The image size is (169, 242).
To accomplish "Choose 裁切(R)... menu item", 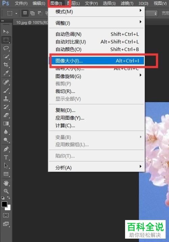I will [x=97, y=91].
